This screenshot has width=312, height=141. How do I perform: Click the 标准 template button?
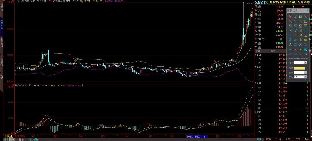pos(21,140)
